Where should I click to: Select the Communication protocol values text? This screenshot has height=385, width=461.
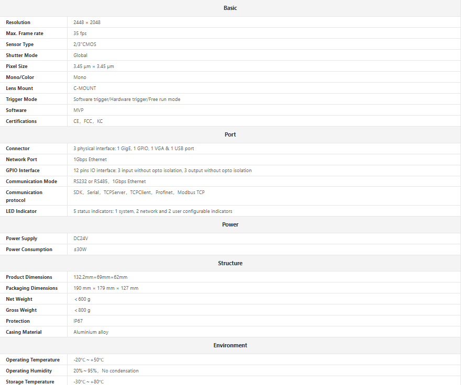[x=139, y=192]
